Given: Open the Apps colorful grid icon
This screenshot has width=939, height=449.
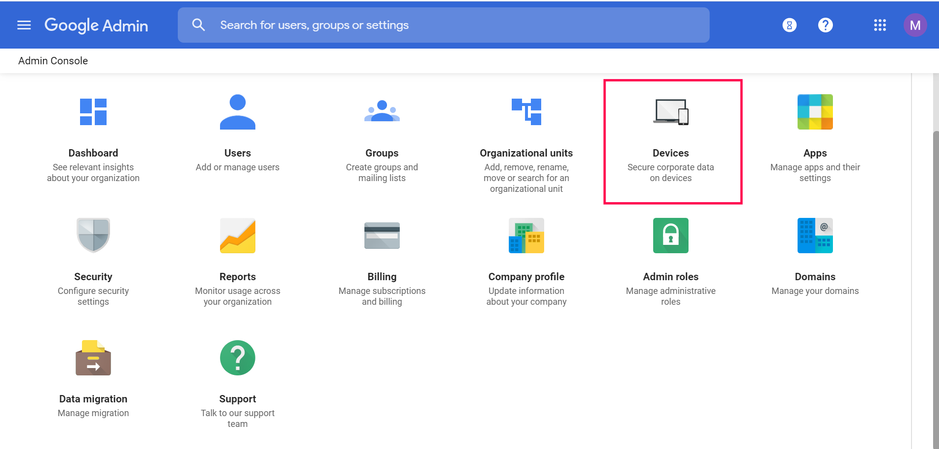Looking at the screenshot, I should (x=815, y=112).
